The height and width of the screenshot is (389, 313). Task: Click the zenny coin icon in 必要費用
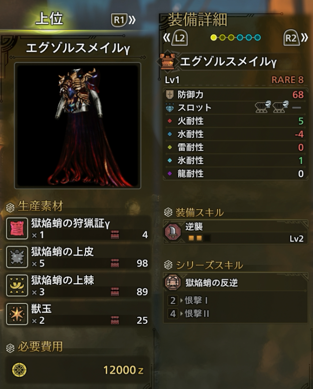19,370
